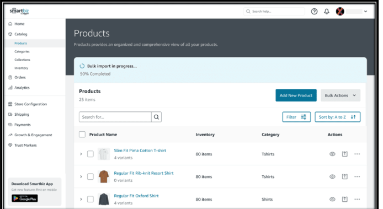Open the Regular Fit Oxford Shirt link
This screenshot has height=209, width=383.
[136, 196]
